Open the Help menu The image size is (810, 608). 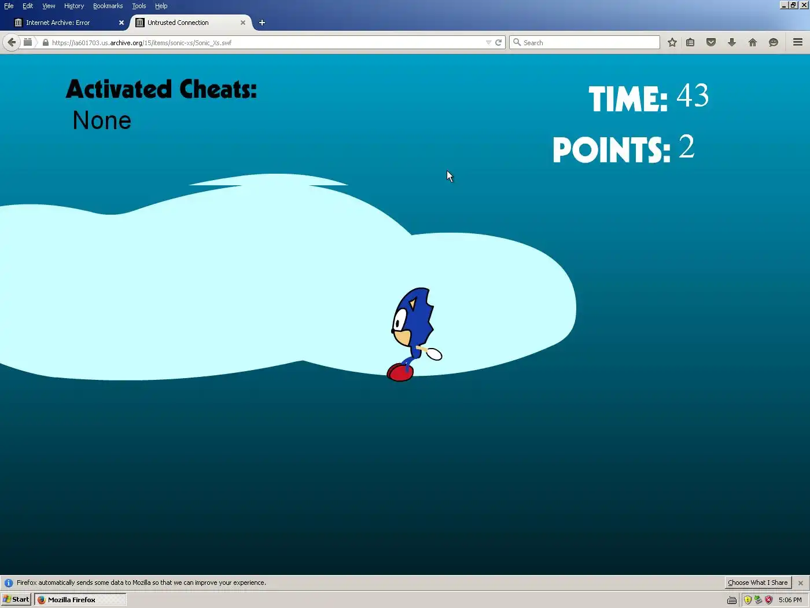[x=161, y=6]
